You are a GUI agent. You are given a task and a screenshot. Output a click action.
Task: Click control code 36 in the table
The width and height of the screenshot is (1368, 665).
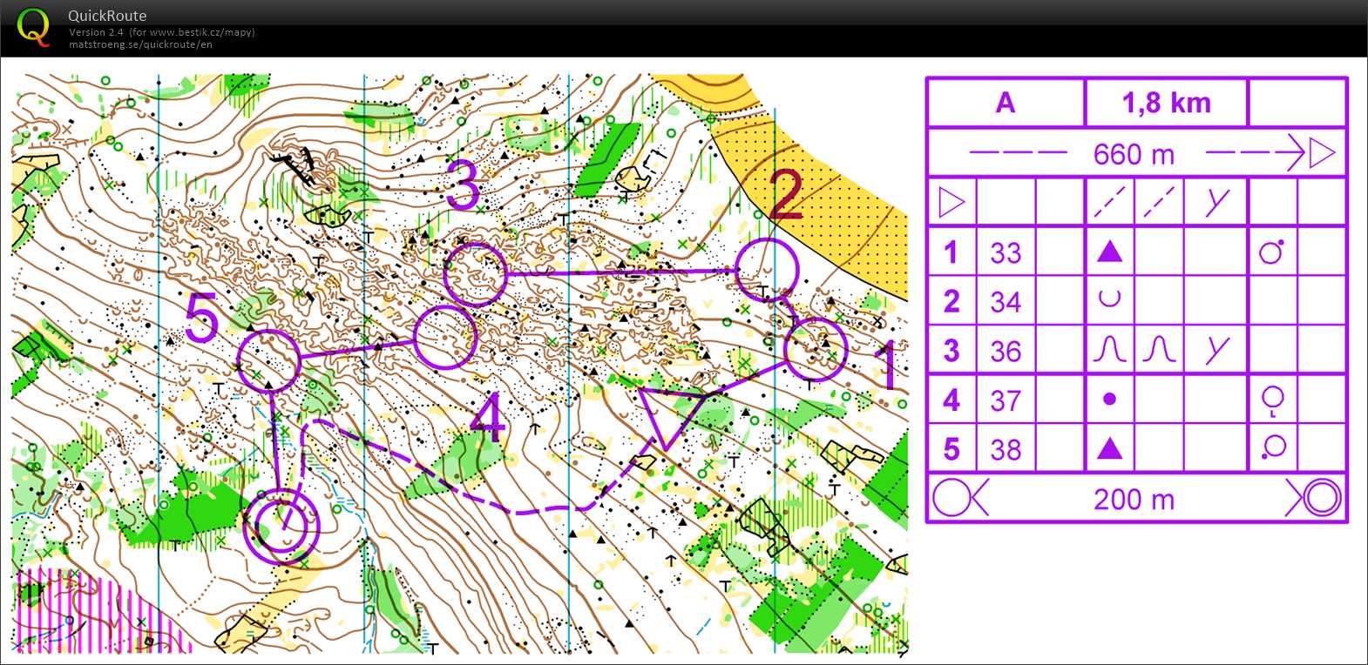1006,351
